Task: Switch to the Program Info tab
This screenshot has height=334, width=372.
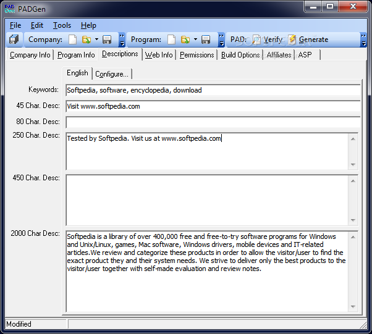Action: (x=76, y=55)
